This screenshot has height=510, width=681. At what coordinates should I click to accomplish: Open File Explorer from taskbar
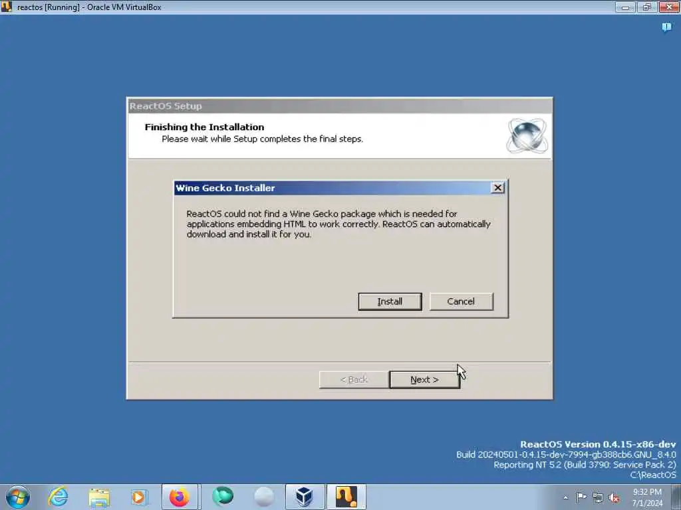(x=99, y=497)
